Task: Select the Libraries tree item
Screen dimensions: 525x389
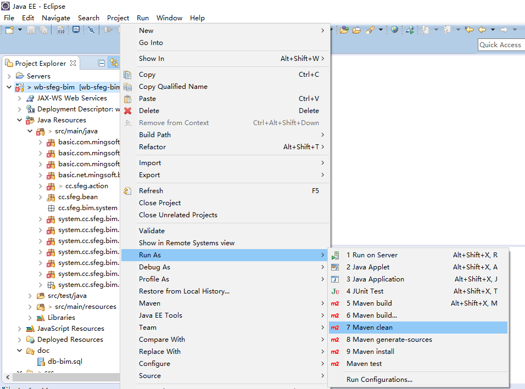Action: coord(62,318)
